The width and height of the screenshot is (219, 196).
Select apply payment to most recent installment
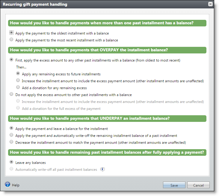pos(11,39)
